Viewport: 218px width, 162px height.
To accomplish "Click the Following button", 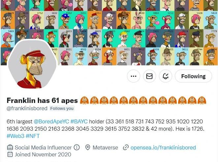I will click(x=193, y=76).
